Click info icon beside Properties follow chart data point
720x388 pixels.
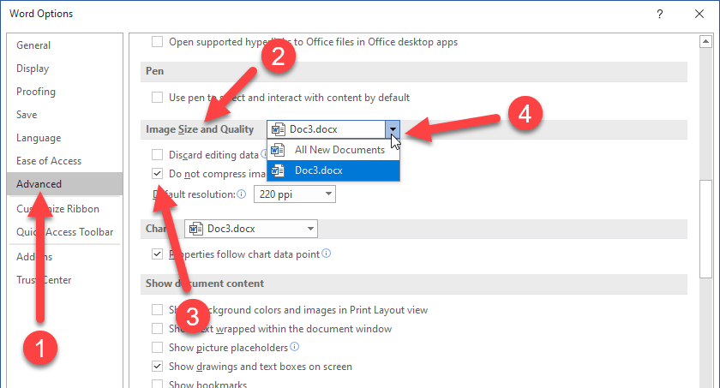point(327,254)
